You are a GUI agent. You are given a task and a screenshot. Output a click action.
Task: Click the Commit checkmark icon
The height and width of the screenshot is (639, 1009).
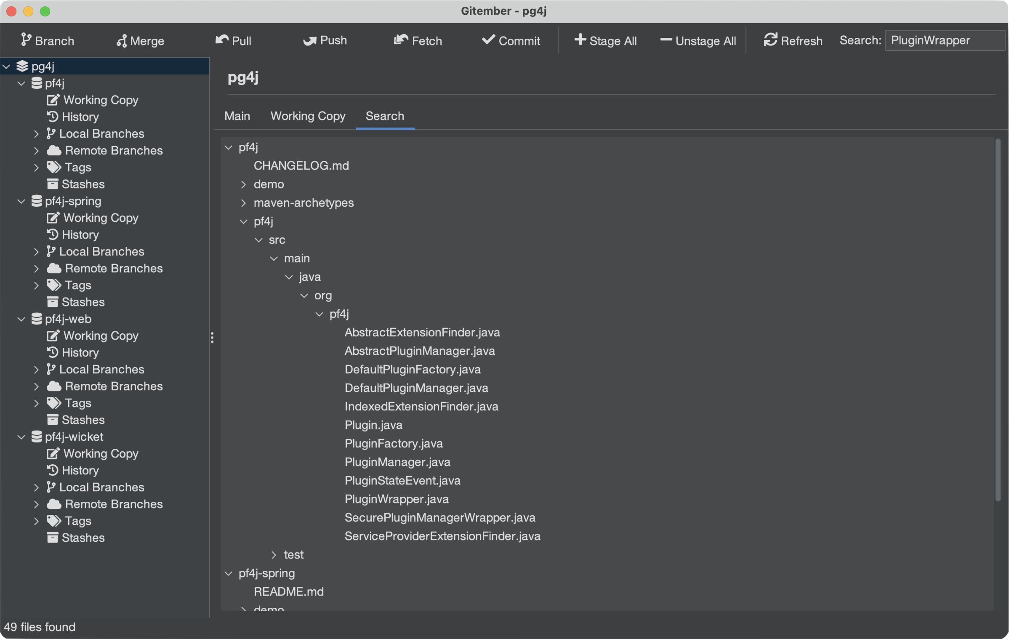[489, 40]
